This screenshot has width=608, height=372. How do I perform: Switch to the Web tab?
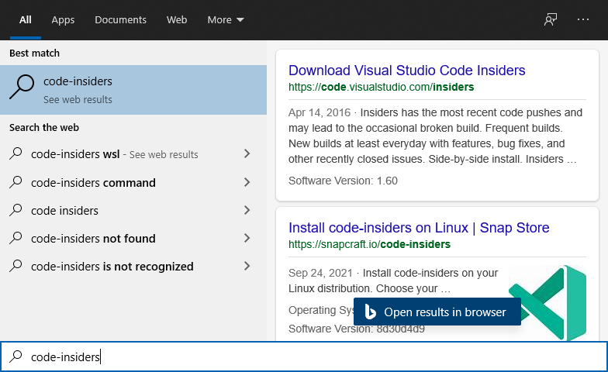point(177,20)
